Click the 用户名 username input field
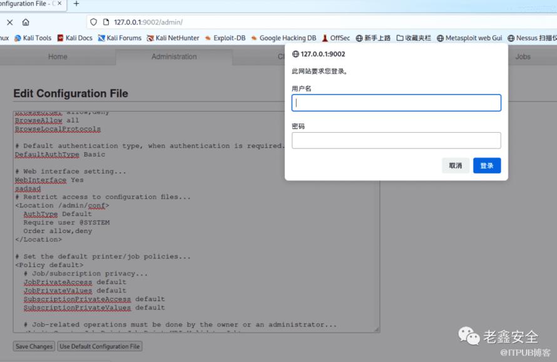Screen dimensions: 557x362 [396, 103]
